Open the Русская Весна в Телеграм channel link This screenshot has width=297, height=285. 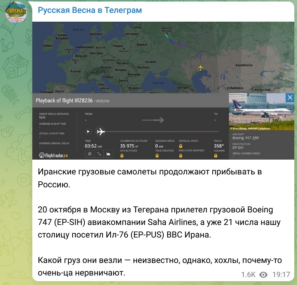click(90, 10)
